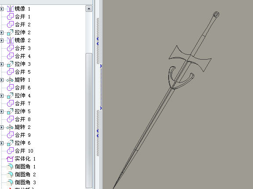Select the 合并 4 label in tree

pyautogui.click(x=22, y=56)
